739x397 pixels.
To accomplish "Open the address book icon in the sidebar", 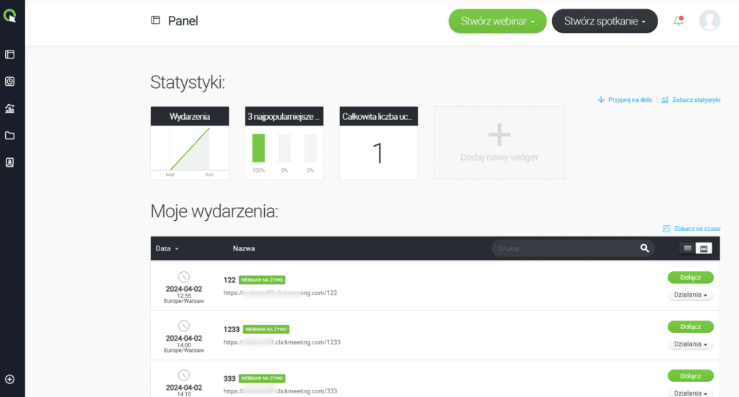I will click(x=10, y=162).
